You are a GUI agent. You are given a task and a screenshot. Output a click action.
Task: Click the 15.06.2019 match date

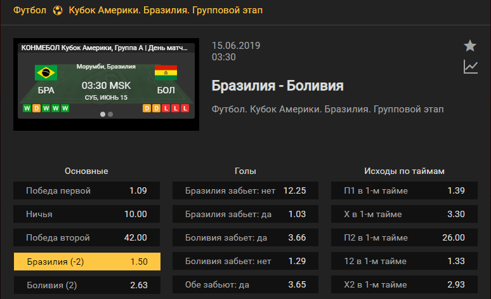pos(236,46)
